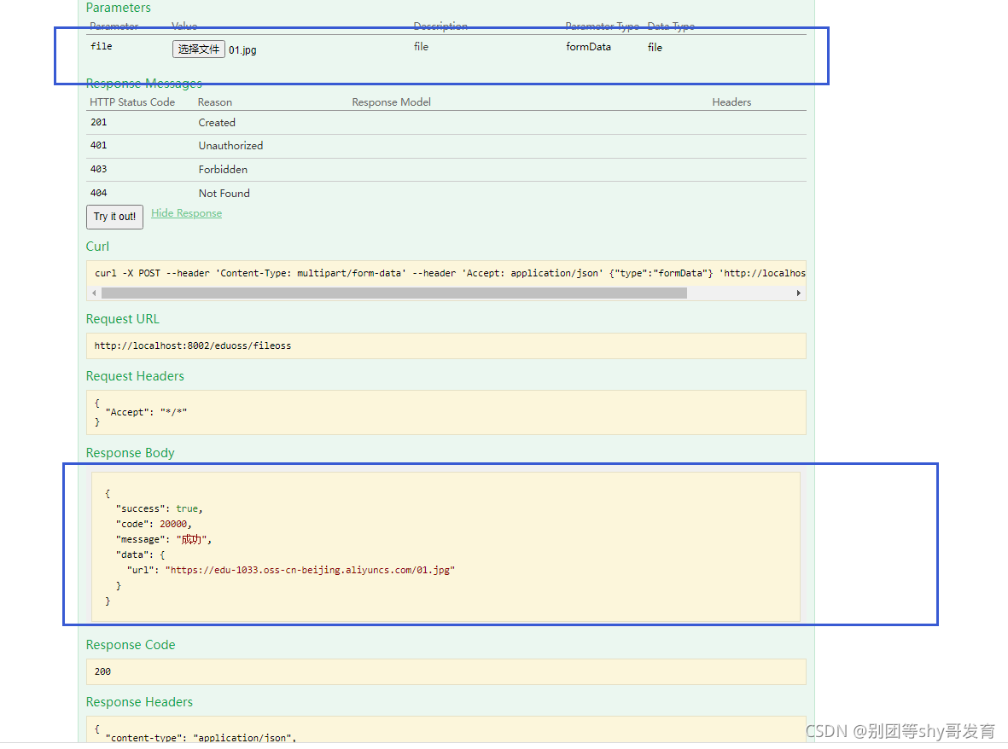
Task: Click the Hide Response link
Action: tap(186, 213)
